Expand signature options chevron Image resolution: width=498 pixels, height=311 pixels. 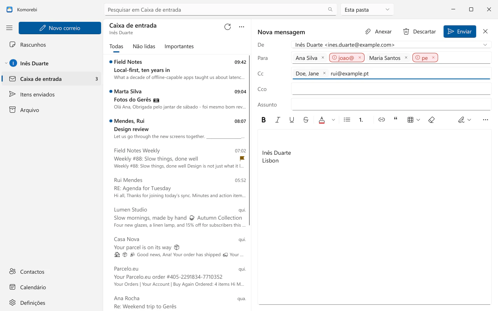click(470, 120)
